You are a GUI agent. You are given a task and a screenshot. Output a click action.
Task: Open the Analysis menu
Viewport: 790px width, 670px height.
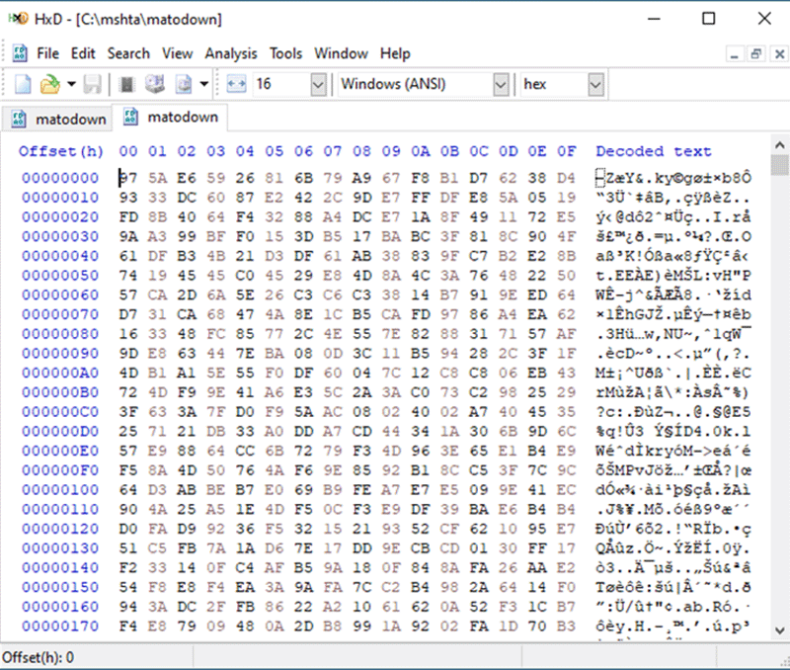pos(231,53)
